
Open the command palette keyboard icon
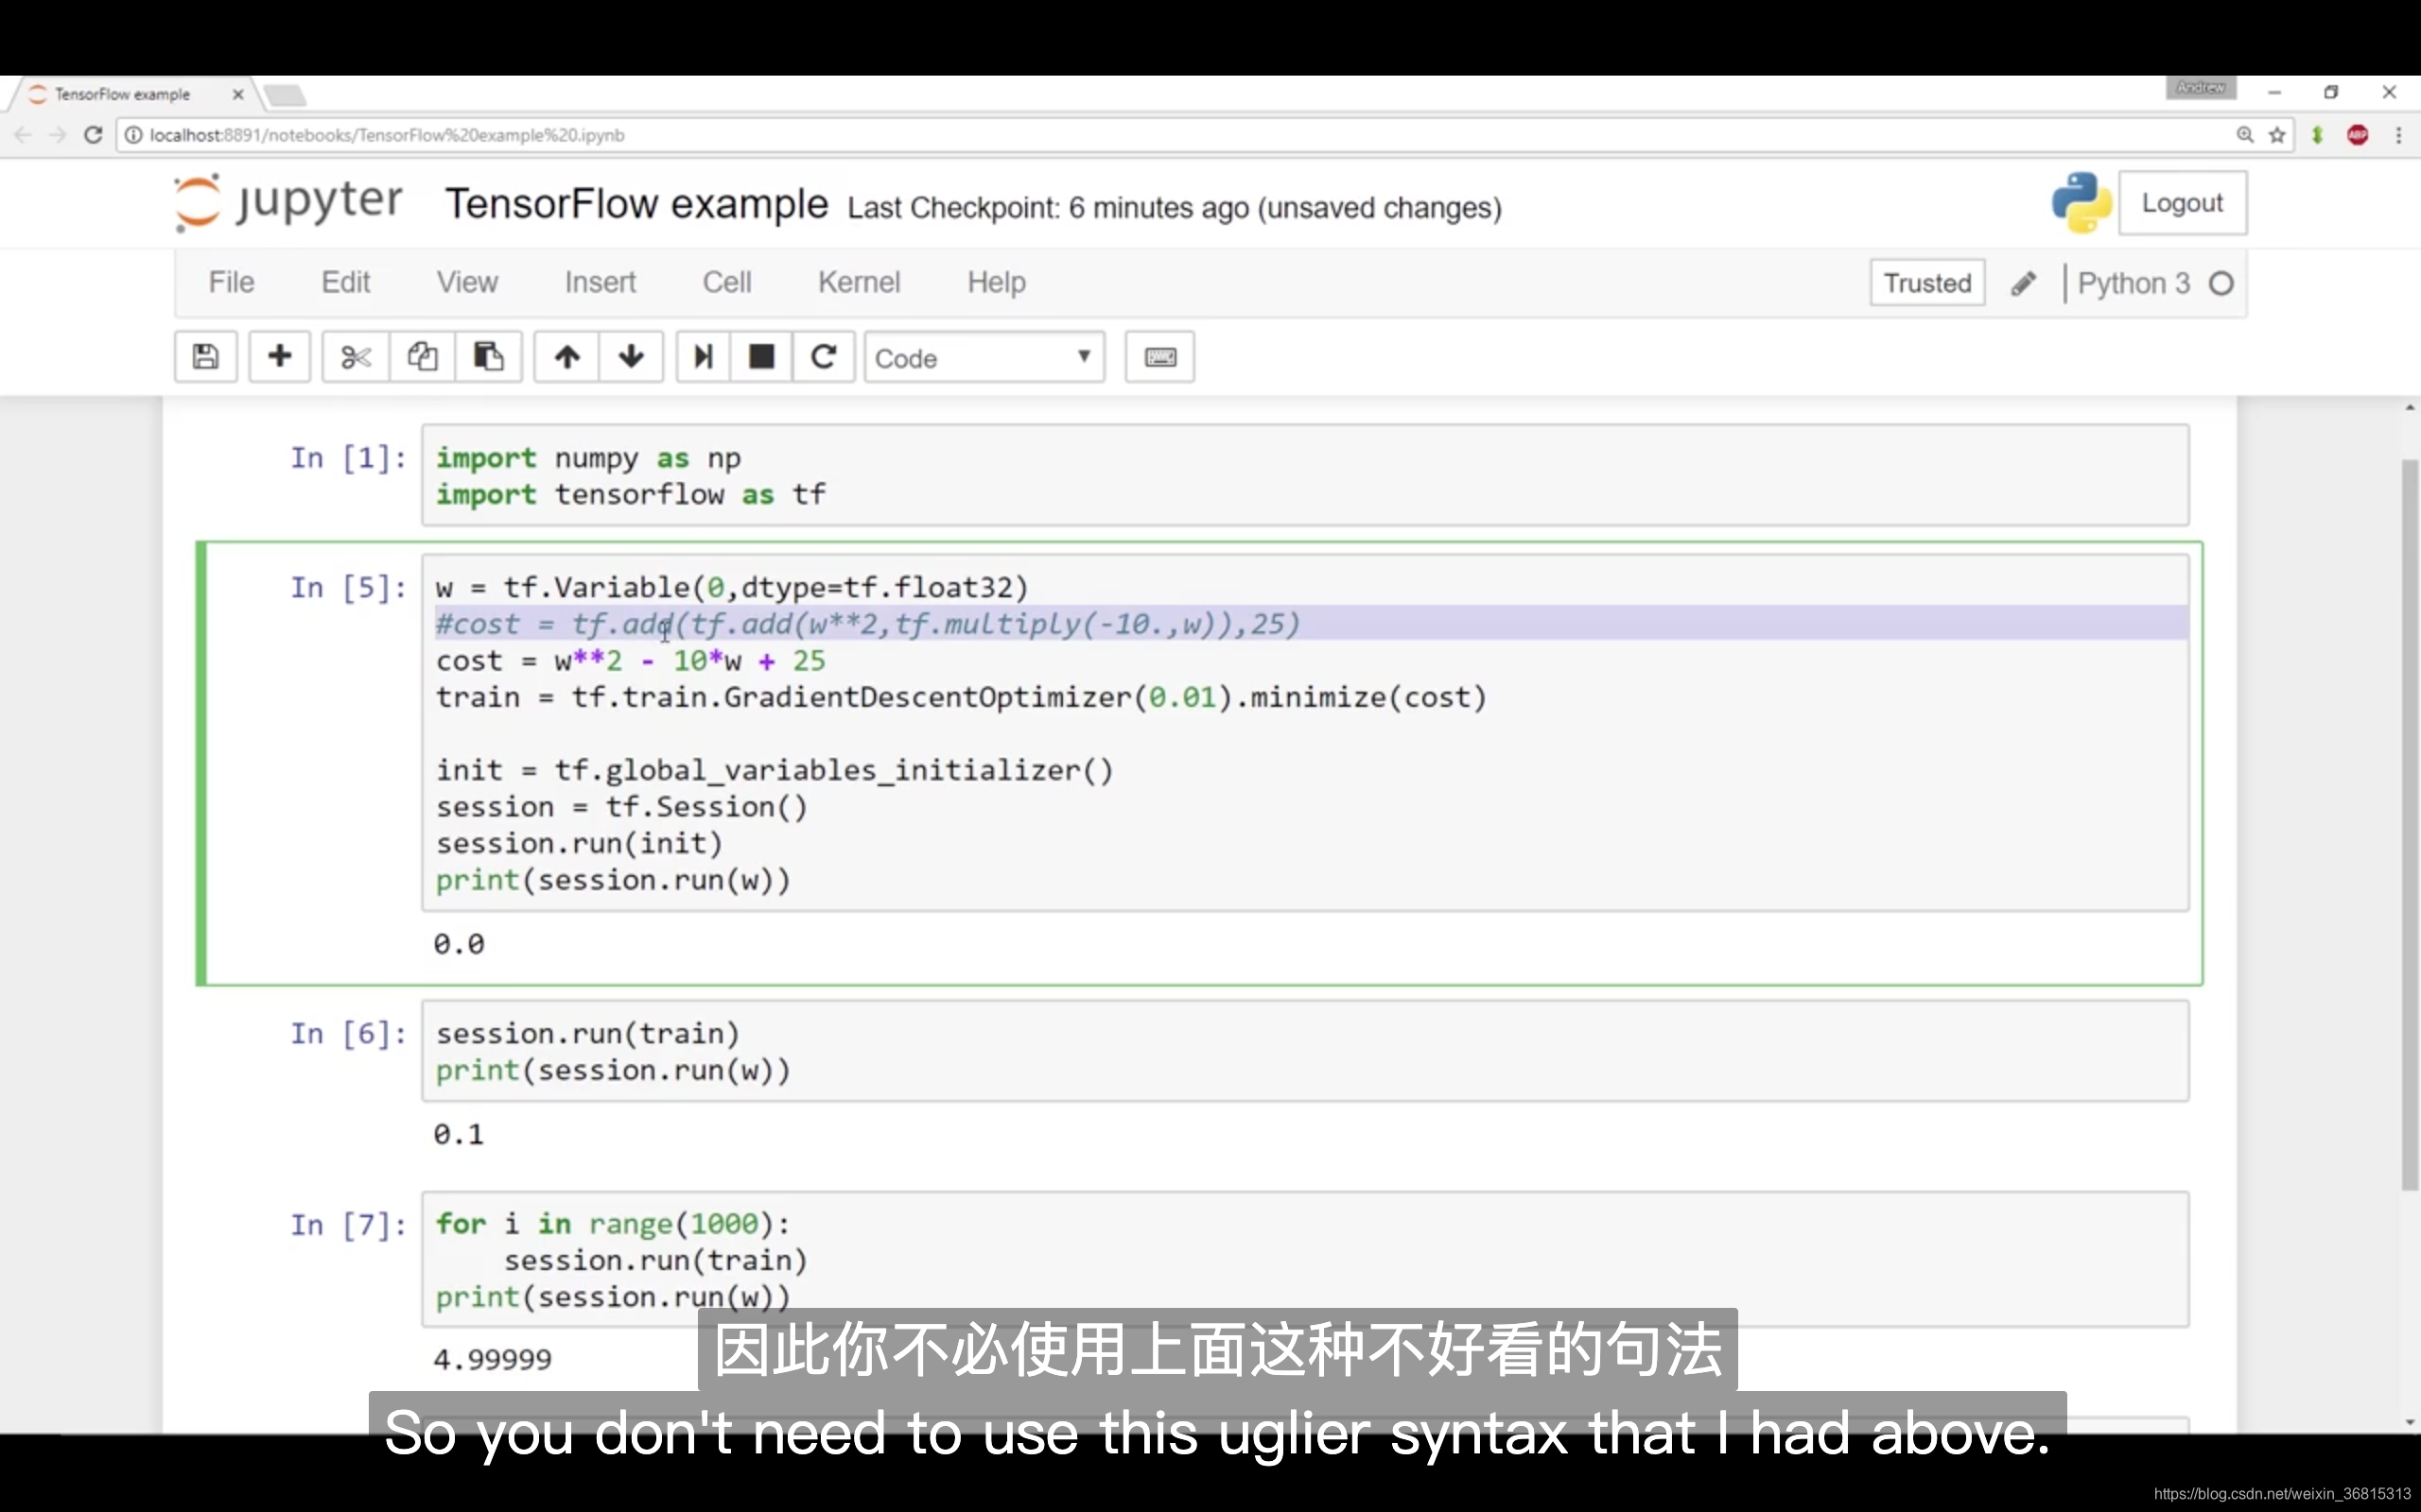(1159, 357)
